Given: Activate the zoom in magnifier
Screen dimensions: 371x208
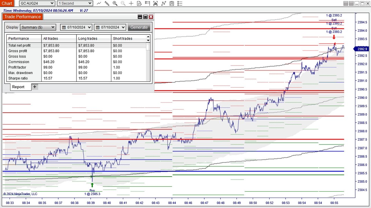Looking at the screenshot, I should [115, 3].
